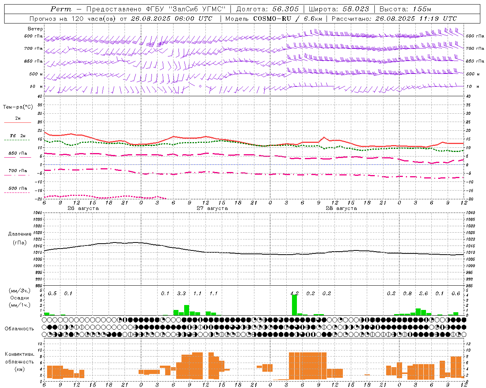Click the '4.2' precipitation total

pyautogui.click(x=294, y=294)
